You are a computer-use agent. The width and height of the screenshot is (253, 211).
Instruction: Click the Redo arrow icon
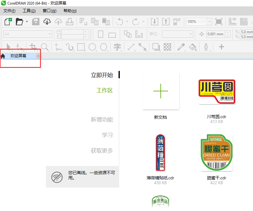(x=136, y=22)
